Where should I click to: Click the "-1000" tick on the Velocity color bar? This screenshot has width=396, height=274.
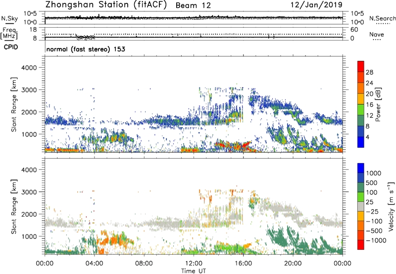(x=376, y=240)
